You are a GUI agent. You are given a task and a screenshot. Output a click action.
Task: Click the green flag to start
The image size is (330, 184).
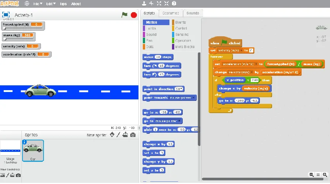point(124,15)
